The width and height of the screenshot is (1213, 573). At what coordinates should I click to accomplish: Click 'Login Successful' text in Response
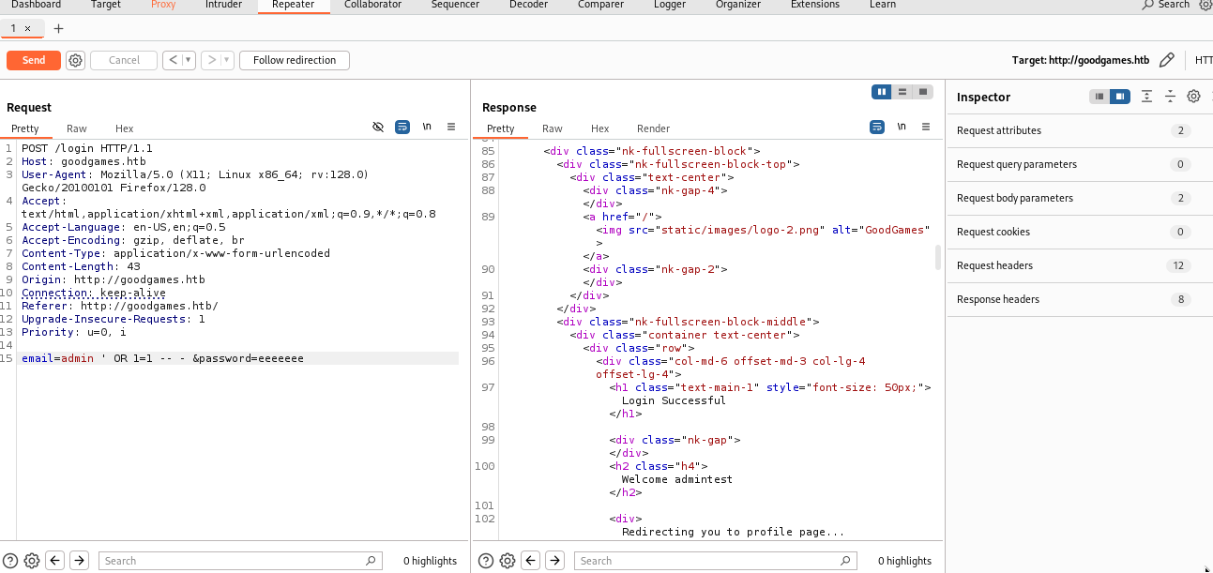click(x=674, y=400)
